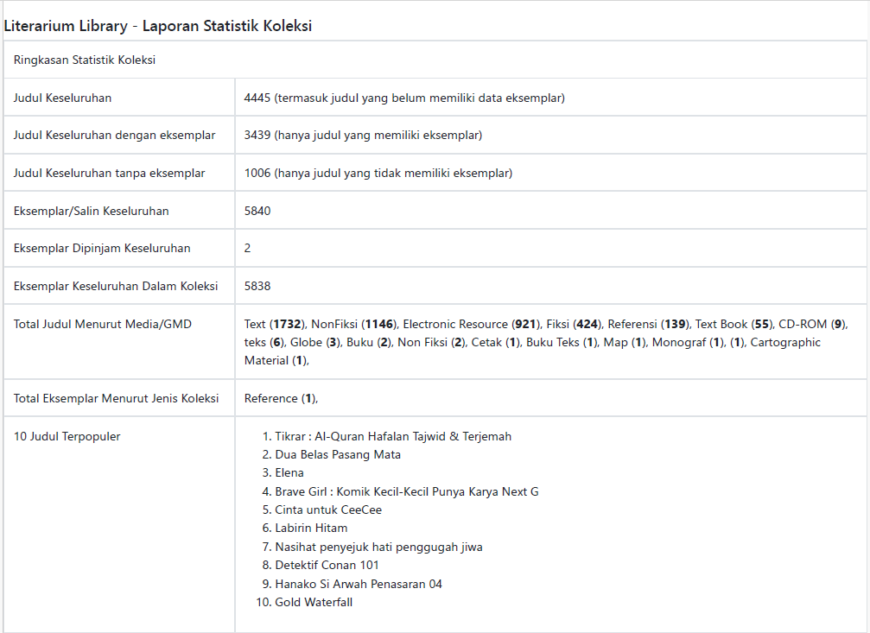Select the value '5838'
870x633 pixels.
257,286
